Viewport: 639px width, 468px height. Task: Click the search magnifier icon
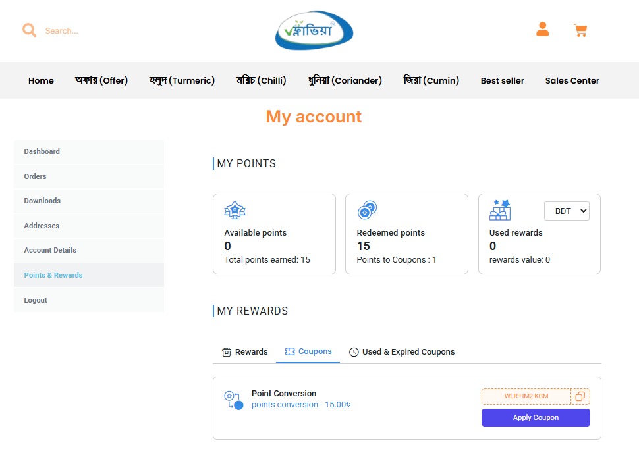coord(29,30)
